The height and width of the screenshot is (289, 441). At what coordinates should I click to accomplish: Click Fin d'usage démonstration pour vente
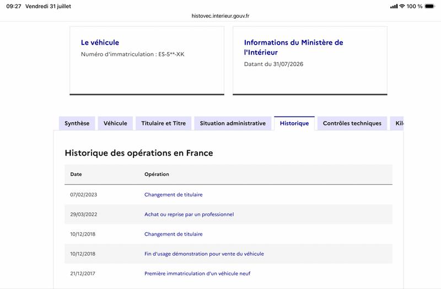(204, 254)
